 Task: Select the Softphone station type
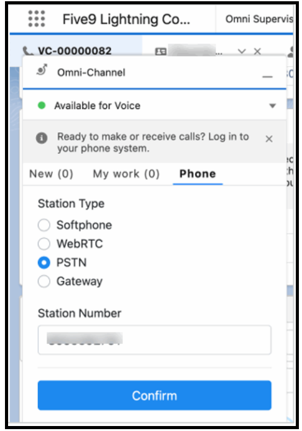44,225
